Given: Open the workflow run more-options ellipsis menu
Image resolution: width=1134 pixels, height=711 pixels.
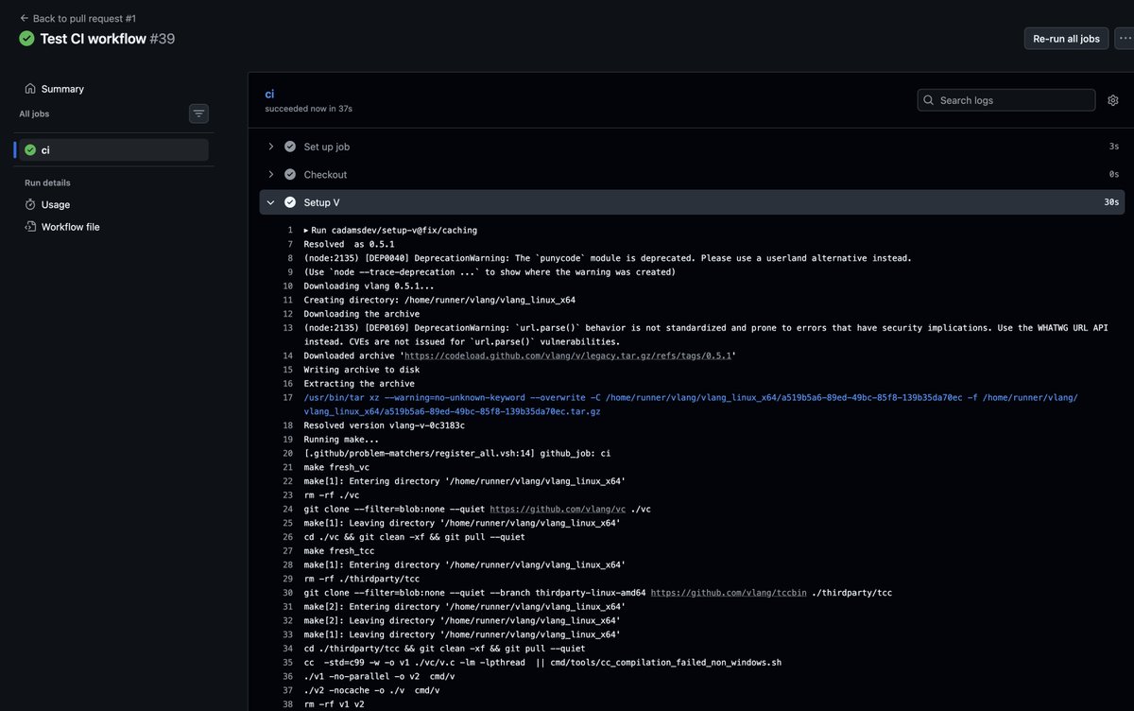Looking at the screenshot, I should click(1125, 39).
